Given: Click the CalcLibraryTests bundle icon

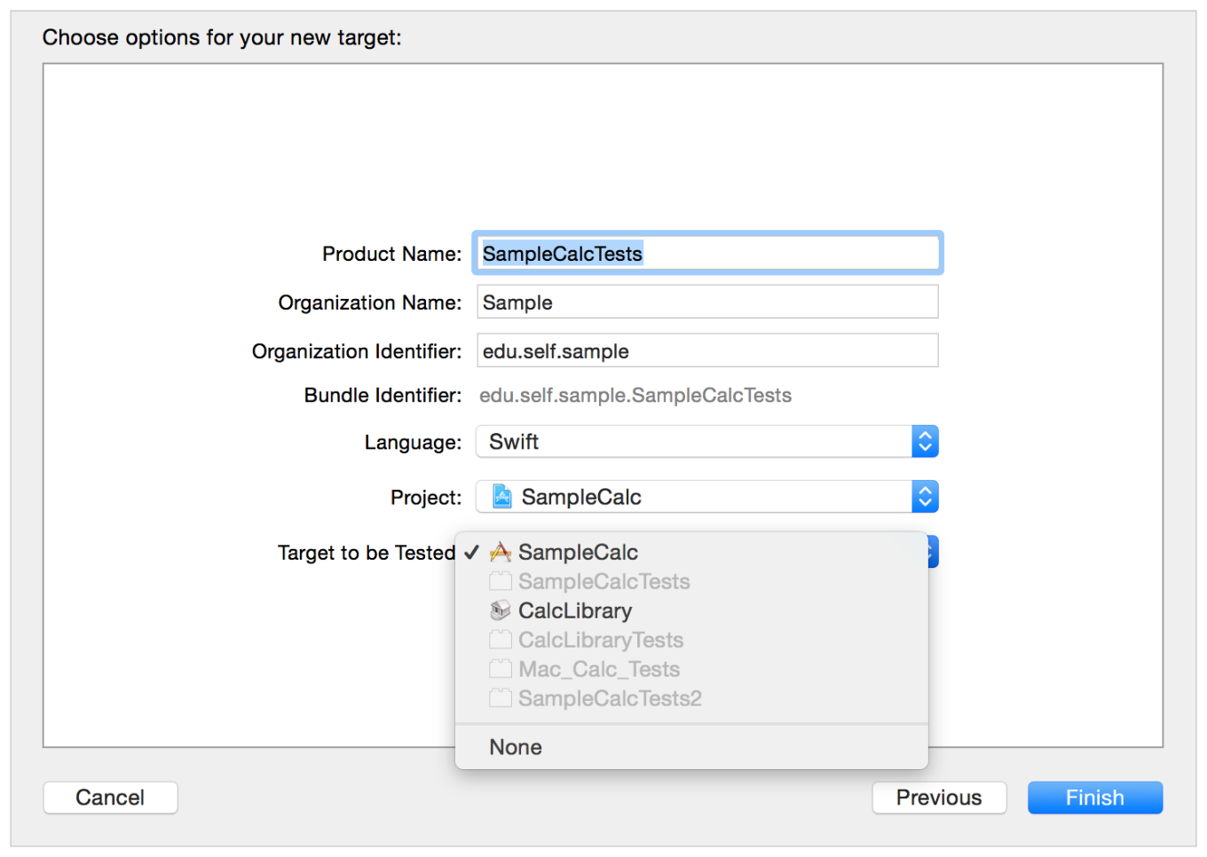Looking at the screenshot, I should [x=501, y=640].
